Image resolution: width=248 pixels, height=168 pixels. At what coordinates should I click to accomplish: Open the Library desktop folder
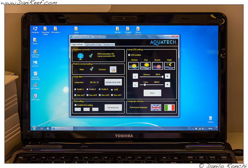tap(138, 30)
